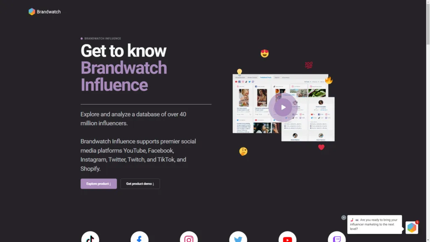Click the heart-eyes emoji above the video

tap(265, 53)
